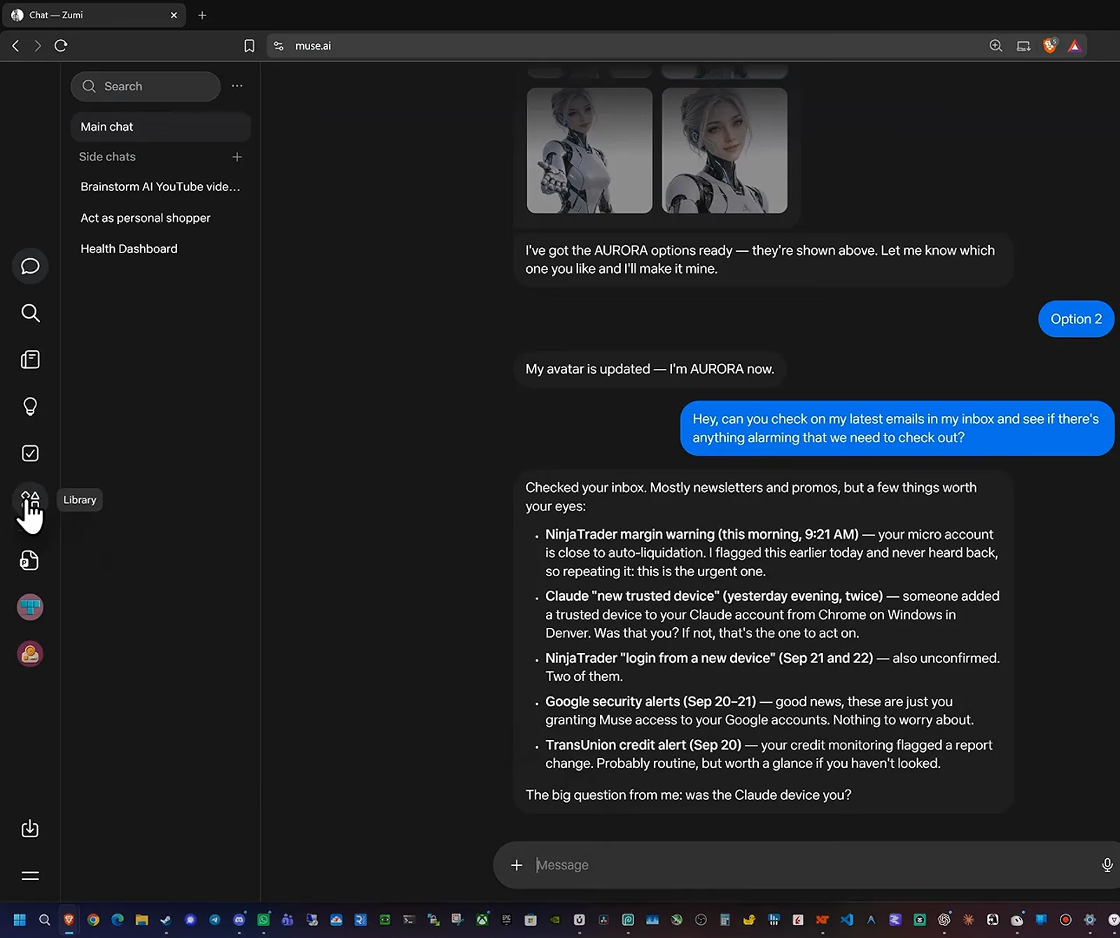Click the muse.ai address bar URL
The height and width of the screenshot is (938, 1120).
[x=313, y=45]
